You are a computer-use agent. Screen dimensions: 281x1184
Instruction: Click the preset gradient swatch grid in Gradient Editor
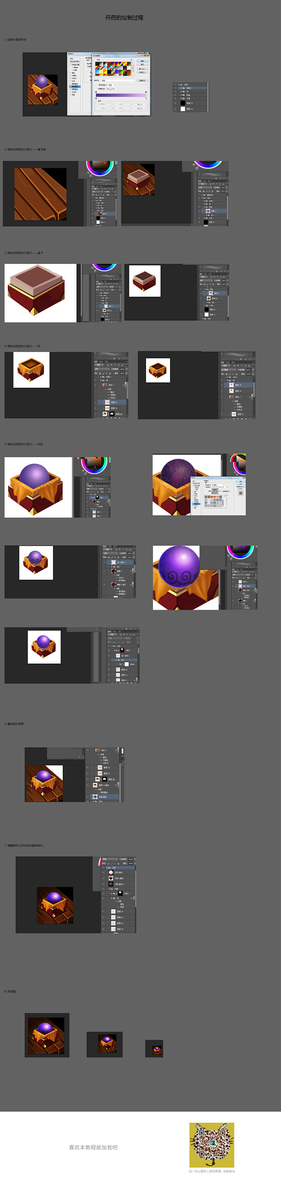113,68
